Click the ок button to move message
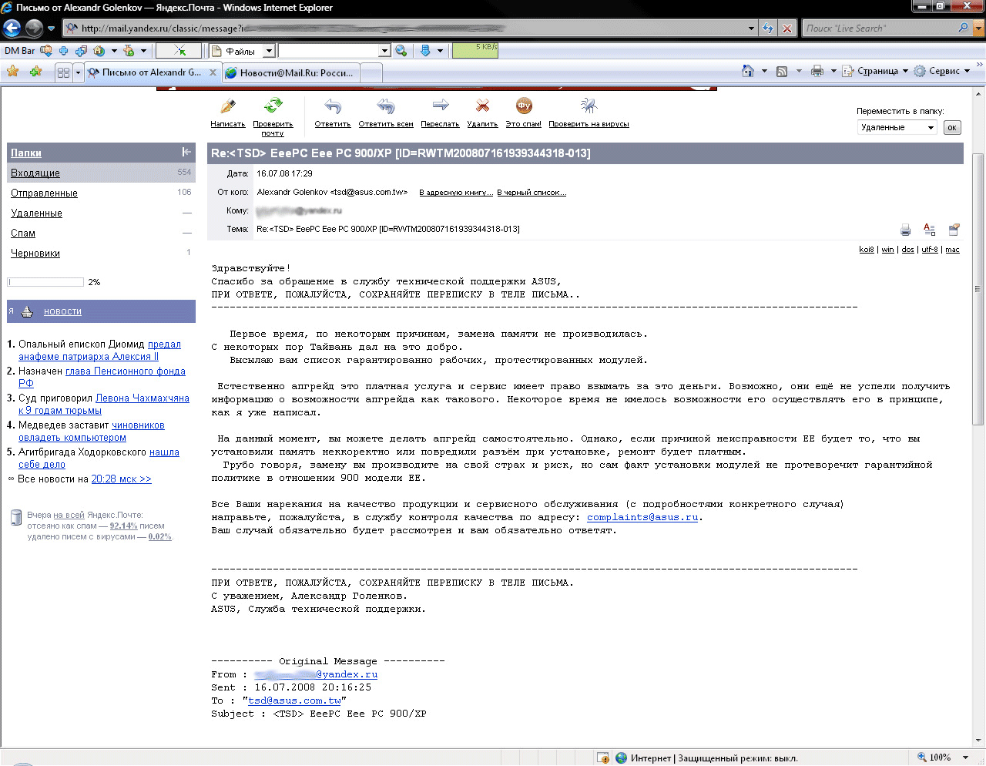 coord(952,128)
